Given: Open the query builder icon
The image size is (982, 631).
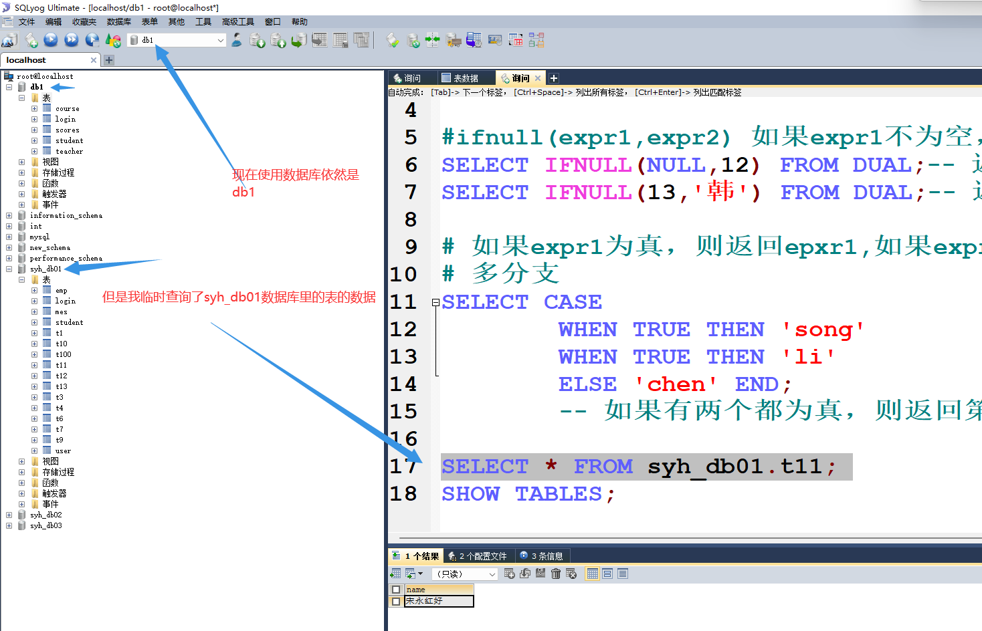Looking at the screenshot, I should [x=516, y=40].
